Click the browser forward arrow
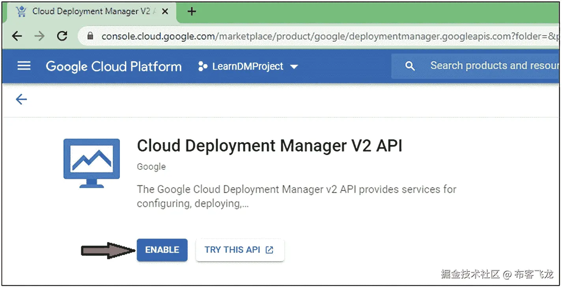 tap(39, 36)
